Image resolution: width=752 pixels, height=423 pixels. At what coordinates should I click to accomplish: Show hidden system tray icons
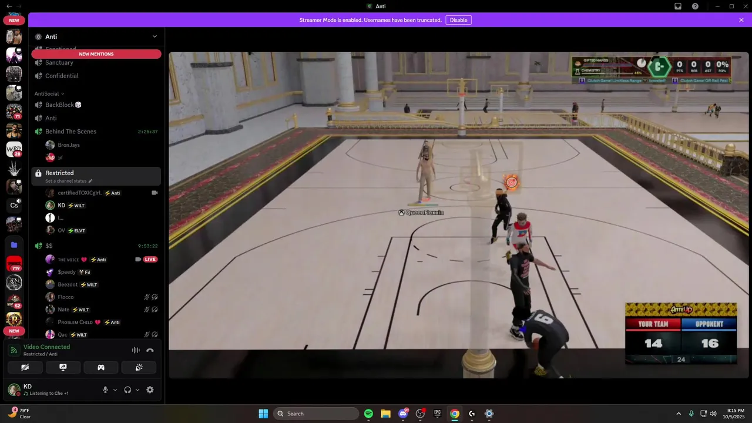click(x=679, y=414)
